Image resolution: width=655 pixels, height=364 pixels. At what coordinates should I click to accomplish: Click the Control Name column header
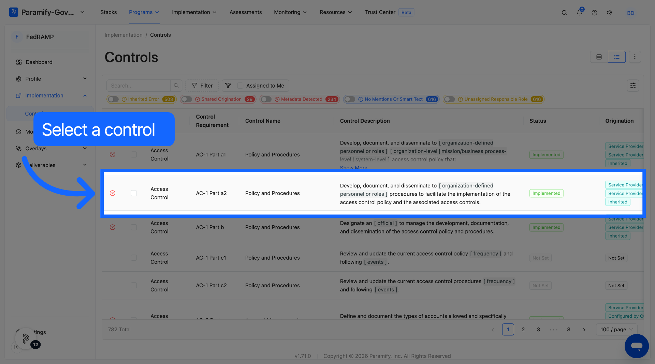(263, 121)
